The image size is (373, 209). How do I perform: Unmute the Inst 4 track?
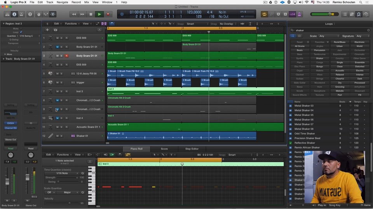pyautogui.click(x=58, y=118)
